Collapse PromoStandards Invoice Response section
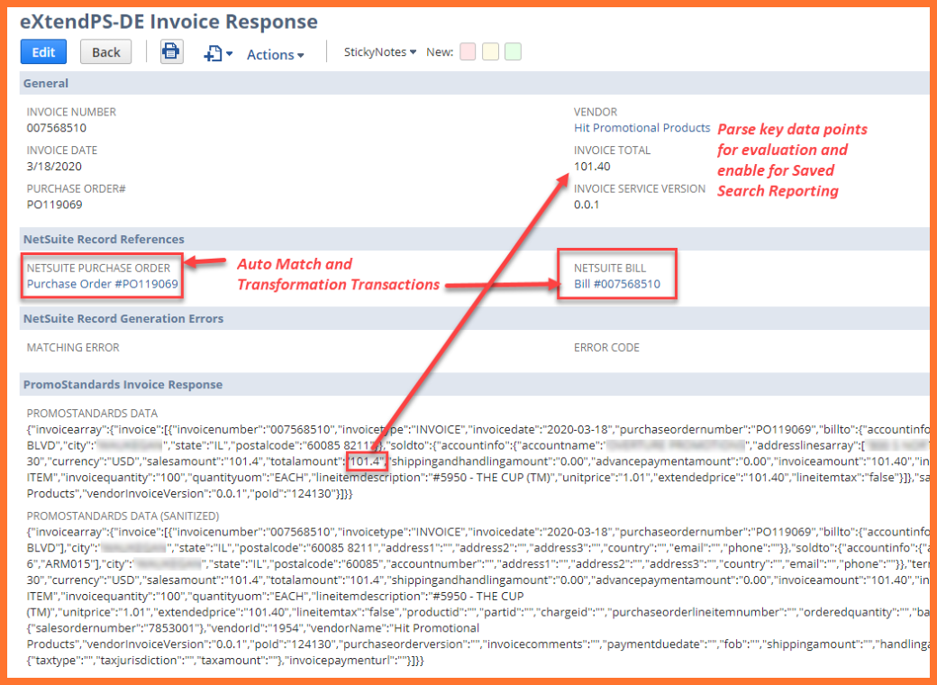The width and height of the screenshot is (937, 685). 475,384
